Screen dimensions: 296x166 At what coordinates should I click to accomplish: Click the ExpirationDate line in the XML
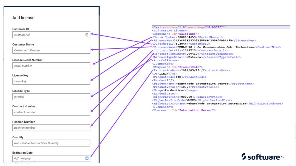coord(191,70)
